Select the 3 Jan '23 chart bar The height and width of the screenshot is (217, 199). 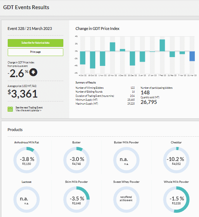(x=142, y=57)
